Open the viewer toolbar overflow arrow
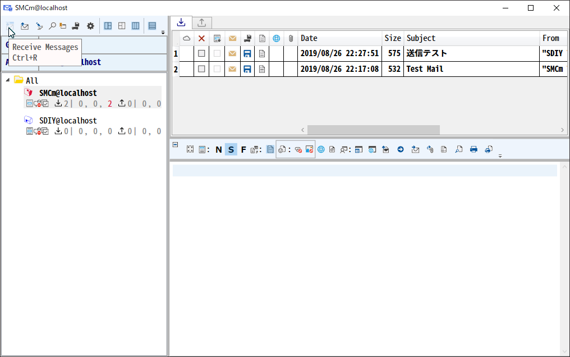The height and width of the screenshot is (357, 570). [x=500, y=156]
